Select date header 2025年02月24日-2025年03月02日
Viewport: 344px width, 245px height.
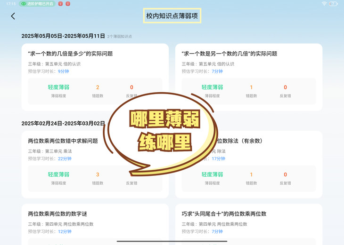pyautogui.click(x=63, y=124)
